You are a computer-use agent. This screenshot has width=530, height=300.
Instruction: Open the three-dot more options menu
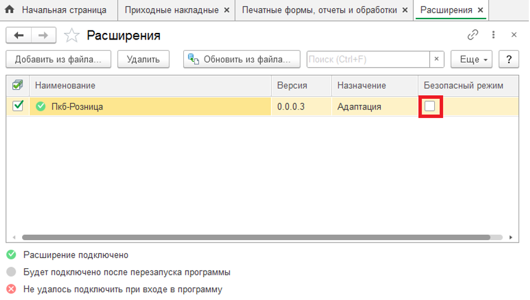493,35
